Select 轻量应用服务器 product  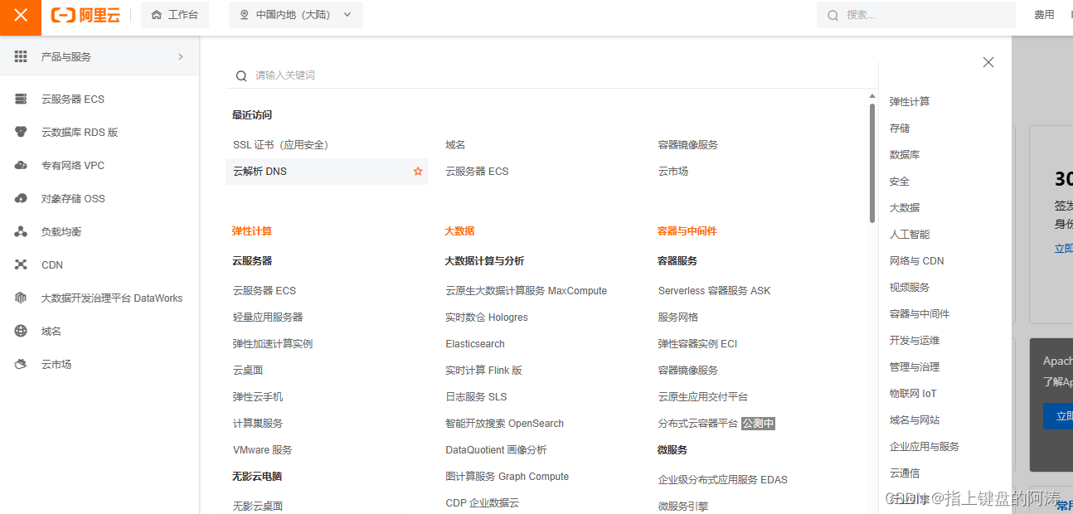(x=268, y=318)
